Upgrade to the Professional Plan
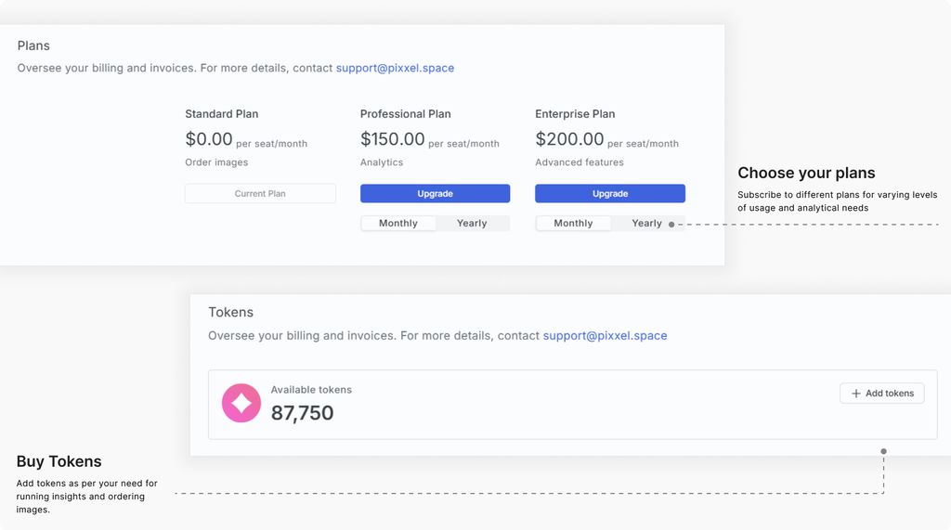Viewport: 951px width, 530px height. click(435, 193)
